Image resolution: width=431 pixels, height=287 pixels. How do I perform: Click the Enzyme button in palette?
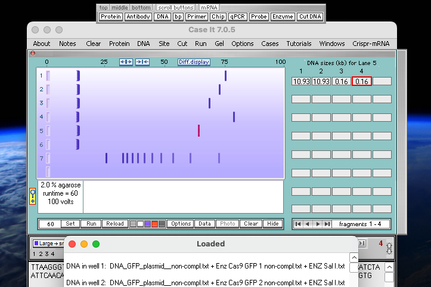point(283,17)
